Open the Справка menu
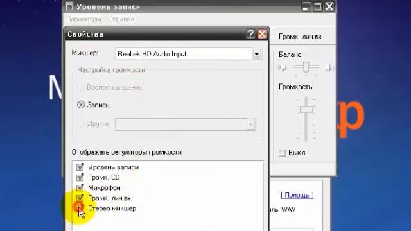 coord(121,19)
